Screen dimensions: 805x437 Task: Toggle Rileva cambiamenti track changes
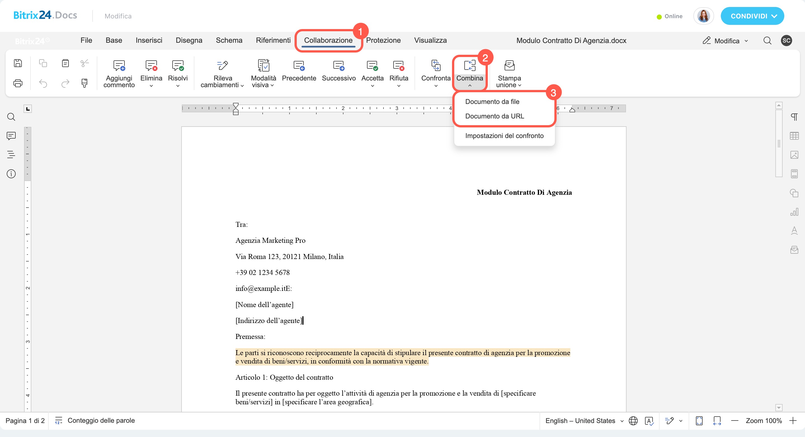tap(222, 66)
